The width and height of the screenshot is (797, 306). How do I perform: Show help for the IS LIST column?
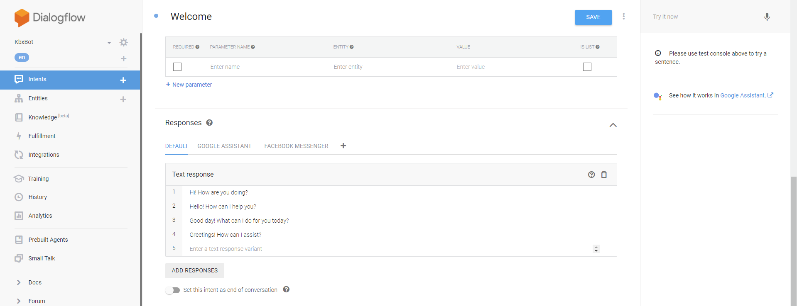point(597,47)
